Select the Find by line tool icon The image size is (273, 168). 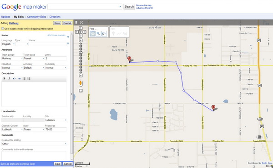point(104,34)
